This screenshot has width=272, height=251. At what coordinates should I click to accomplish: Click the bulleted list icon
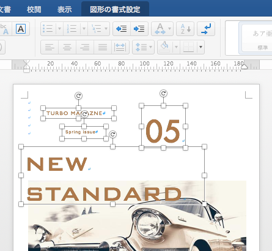(48, 29)
